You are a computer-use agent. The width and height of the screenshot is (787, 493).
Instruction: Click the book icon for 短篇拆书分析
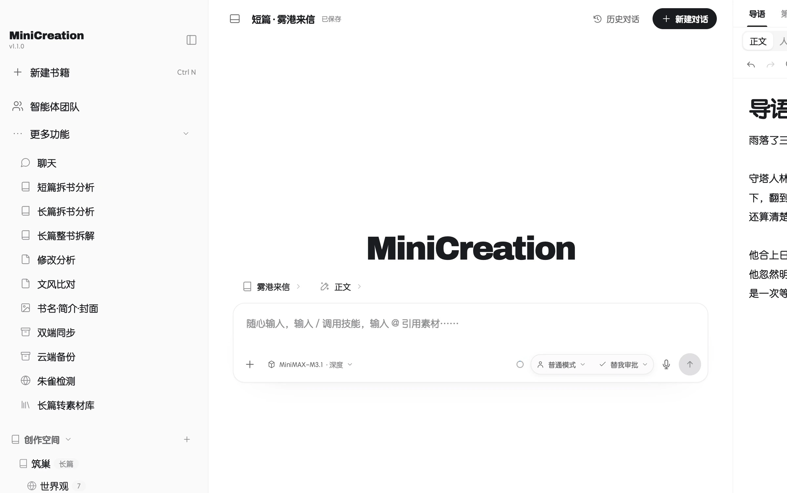pyautogui.click(x=26, y=187)
